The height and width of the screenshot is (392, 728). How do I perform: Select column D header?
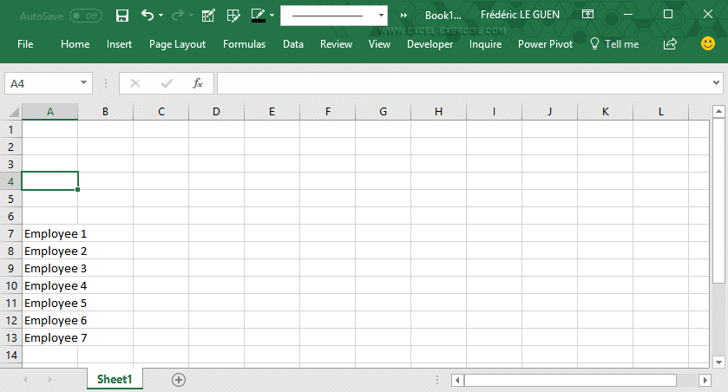(x=216, y=112)
